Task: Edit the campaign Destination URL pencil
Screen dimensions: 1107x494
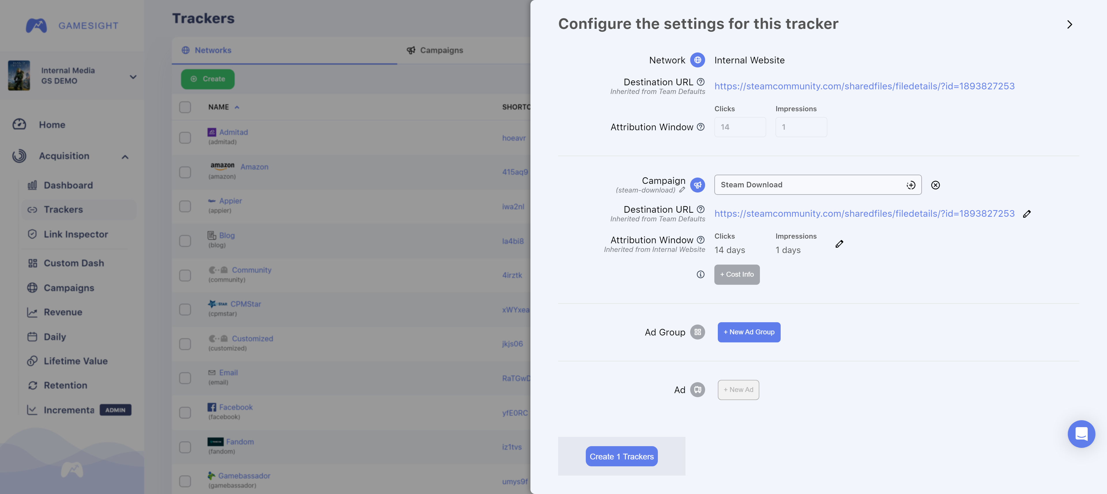Action: pyautogui.click(x=1027, y=214)
